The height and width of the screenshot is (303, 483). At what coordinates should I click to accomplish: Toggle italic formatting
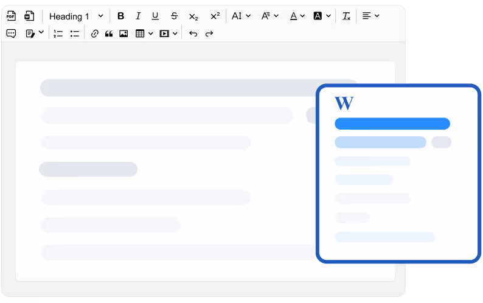click(138, 16)
